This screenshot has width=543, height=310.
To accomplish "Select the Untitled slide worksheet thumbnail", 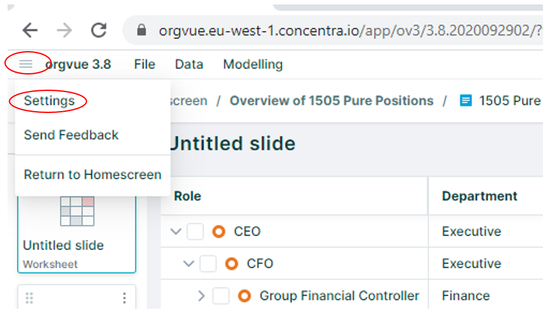I will pyautogui.click(x=76, y=234).
